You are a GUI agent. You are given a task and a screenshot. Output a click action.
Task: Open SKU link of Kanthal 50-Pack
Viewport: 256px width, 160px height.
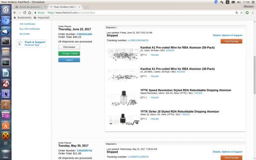tap(170, 51)
